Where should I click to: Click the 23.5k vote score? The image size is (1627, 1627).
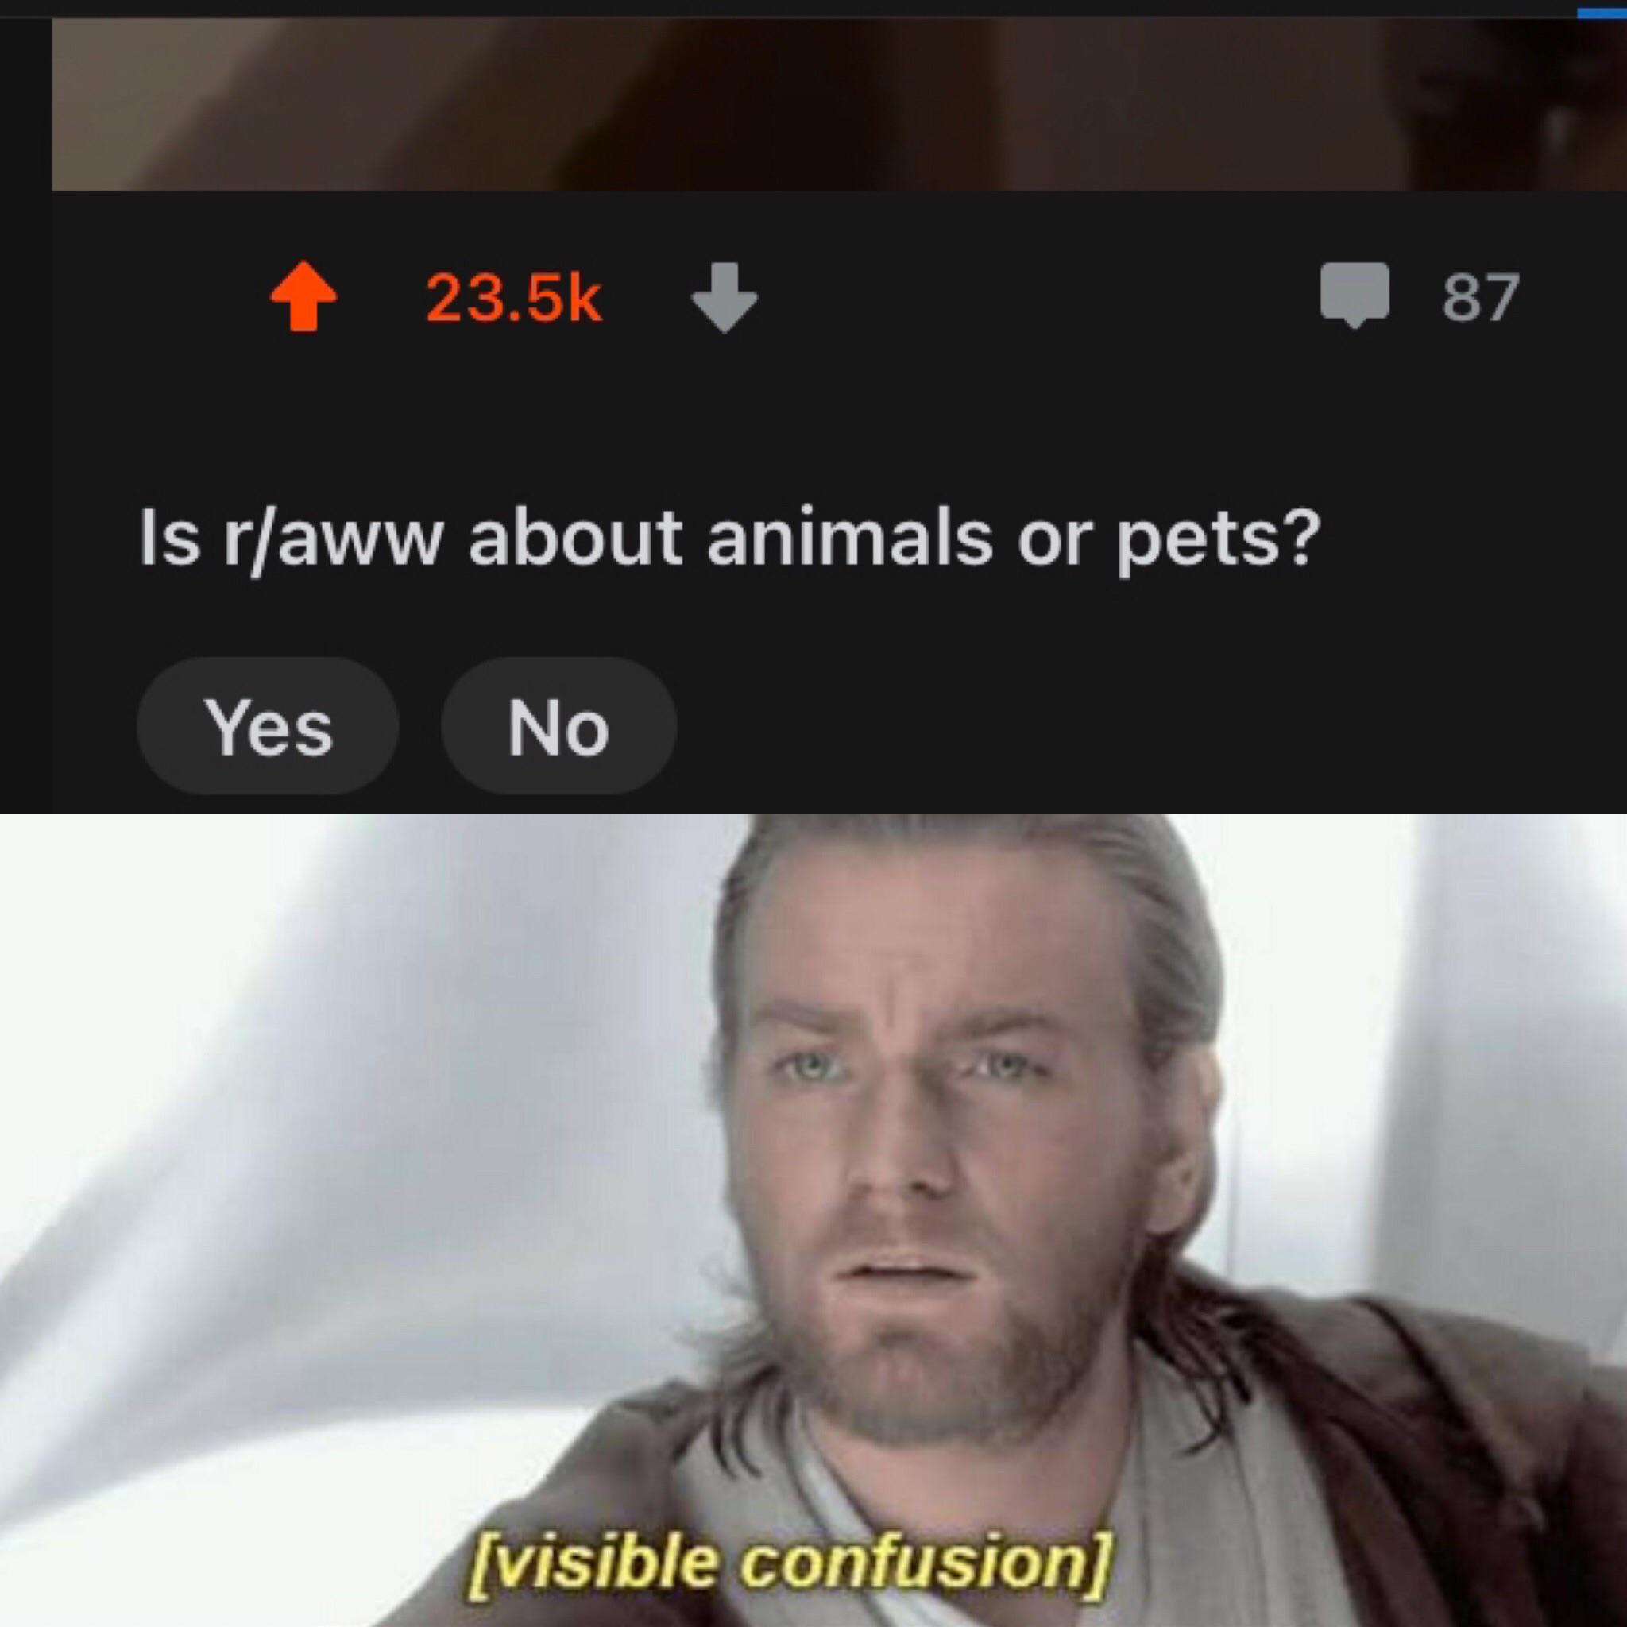pyautogui.click(x=514, y=297)
